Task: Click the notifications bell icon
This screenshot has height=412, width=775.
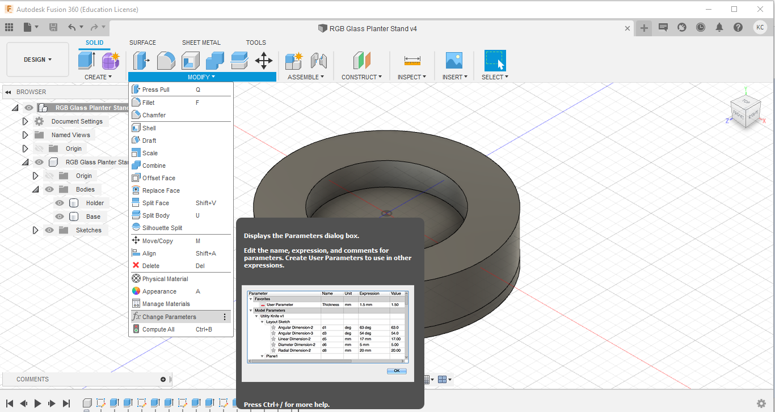Action: (719, 27)
